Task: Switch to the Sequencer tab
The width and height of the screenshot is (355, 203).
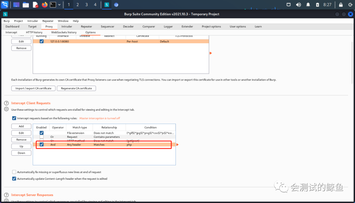Action: (107, 27)
